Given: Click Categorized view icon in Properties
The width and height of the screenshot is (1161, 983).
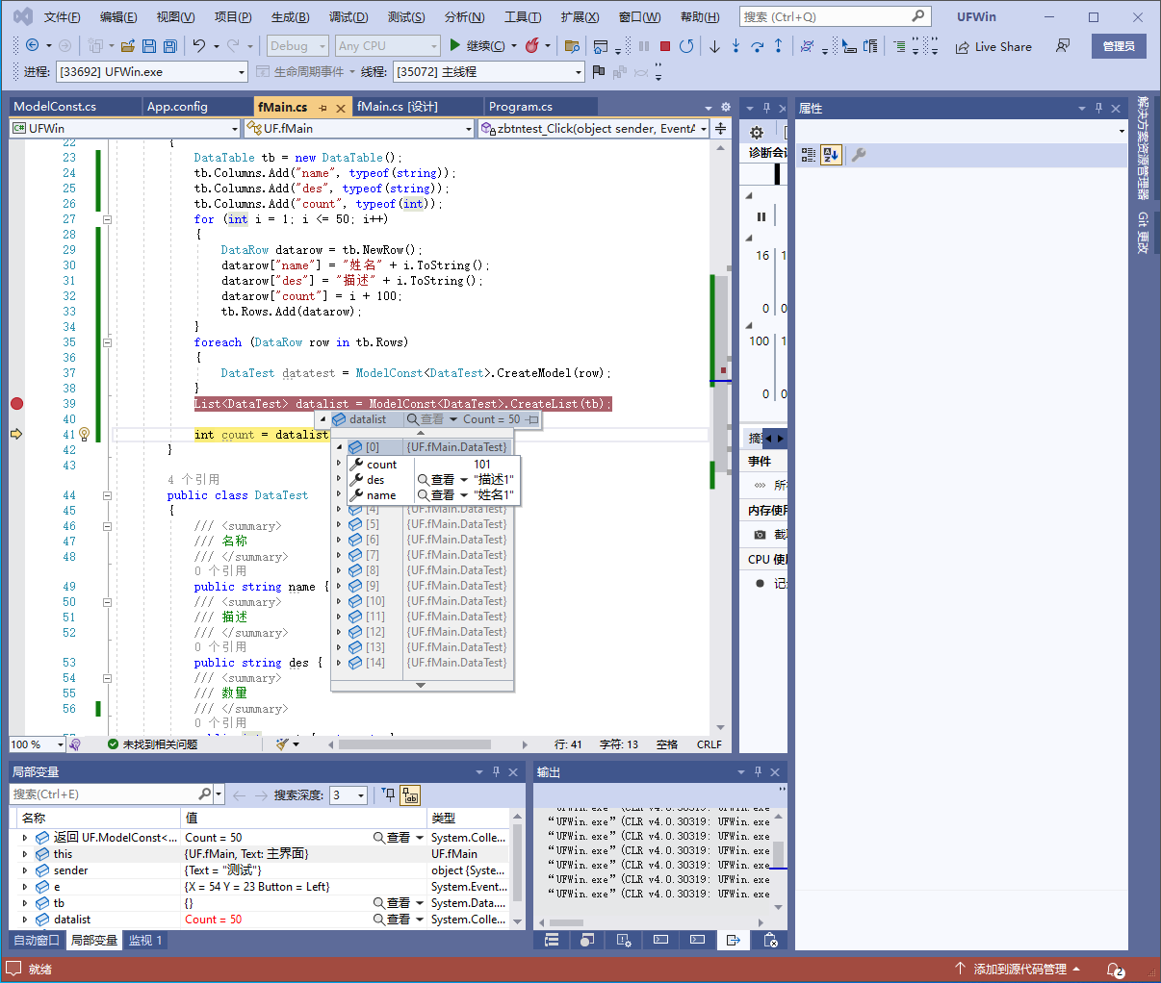Looking at the screenshot, I should click(809, 155).
